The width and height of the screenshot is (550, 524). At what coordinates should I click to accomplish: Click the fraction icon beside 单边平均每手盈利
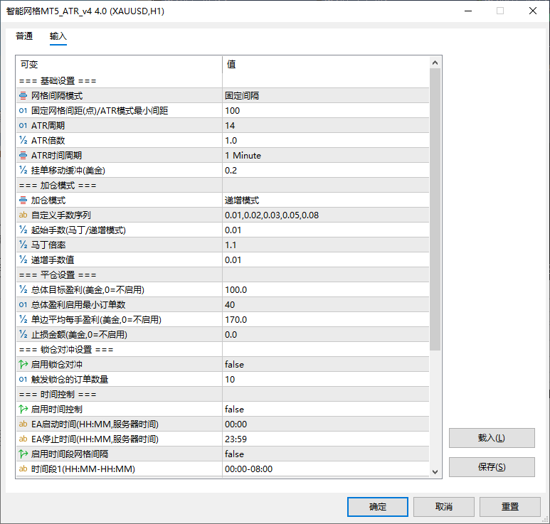pos(23,320)
